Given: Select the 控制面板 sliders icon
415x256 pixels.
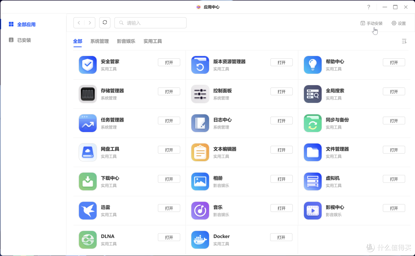Looking at the screenshot, I should 200,94.
